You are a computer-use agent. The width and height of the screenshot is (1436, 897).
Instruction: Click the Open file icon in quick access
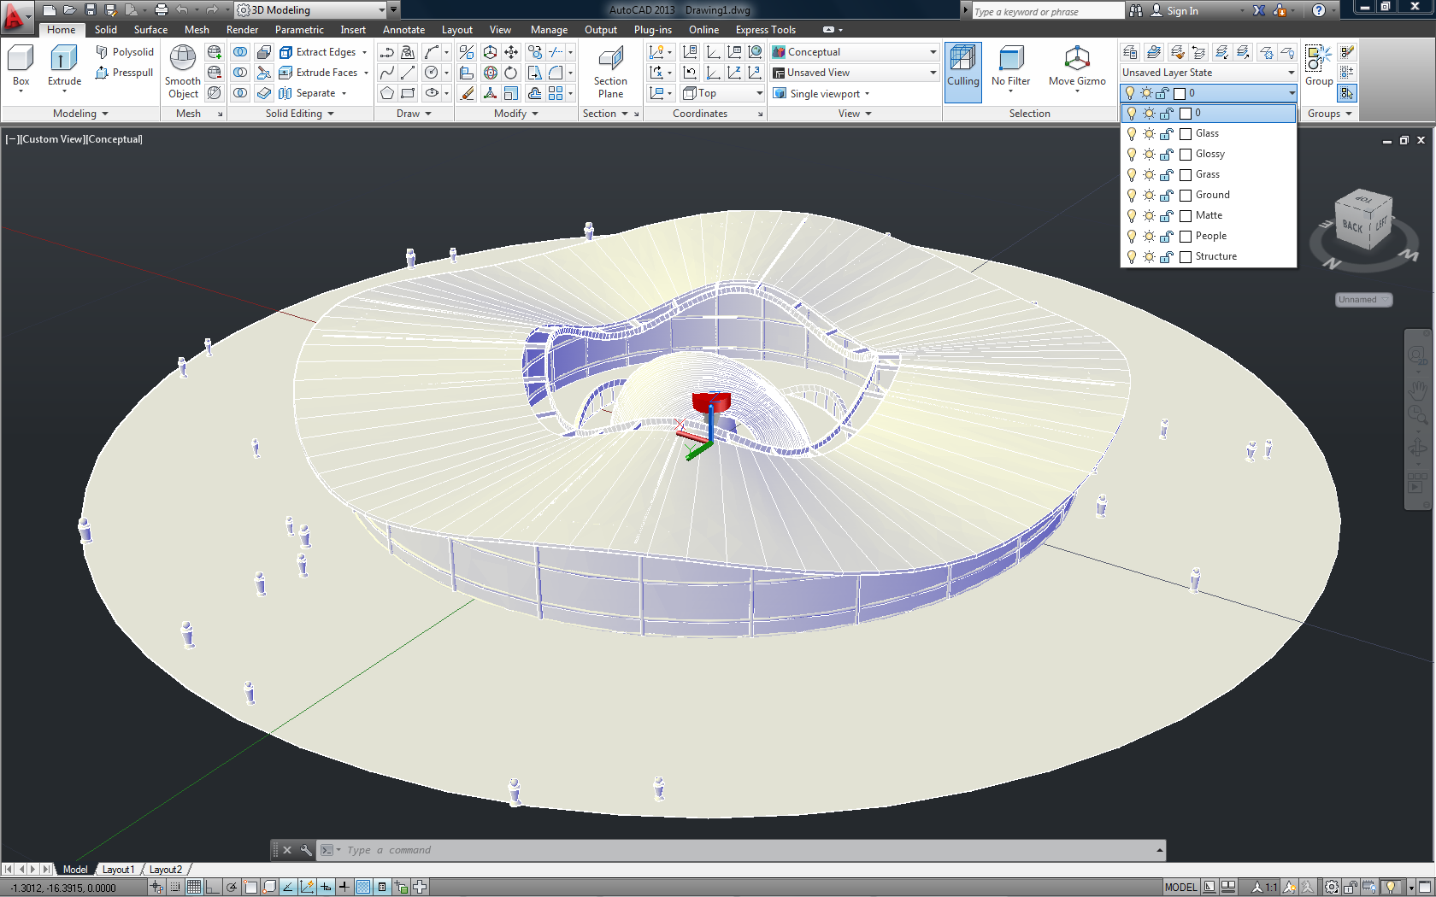coord(69,10)
